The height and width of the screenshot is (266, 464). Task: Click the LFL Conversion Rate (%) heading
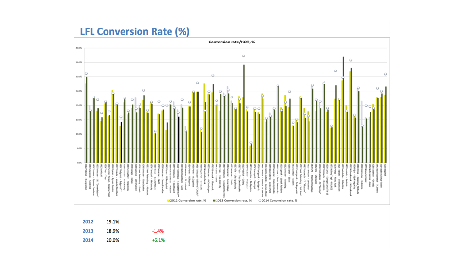(135, 31)
